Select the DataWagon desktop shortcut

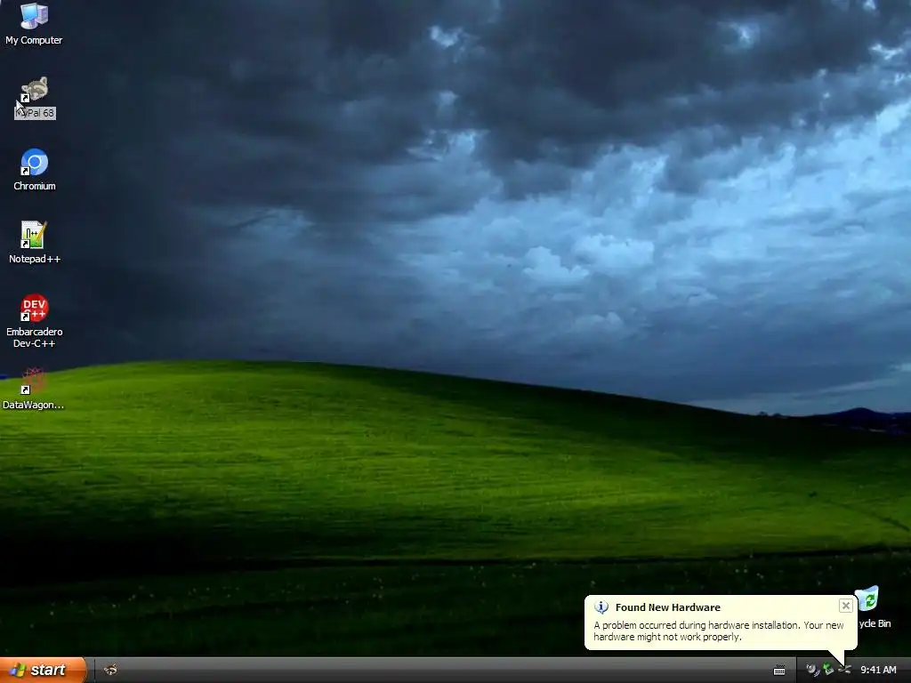coord(35,381)
